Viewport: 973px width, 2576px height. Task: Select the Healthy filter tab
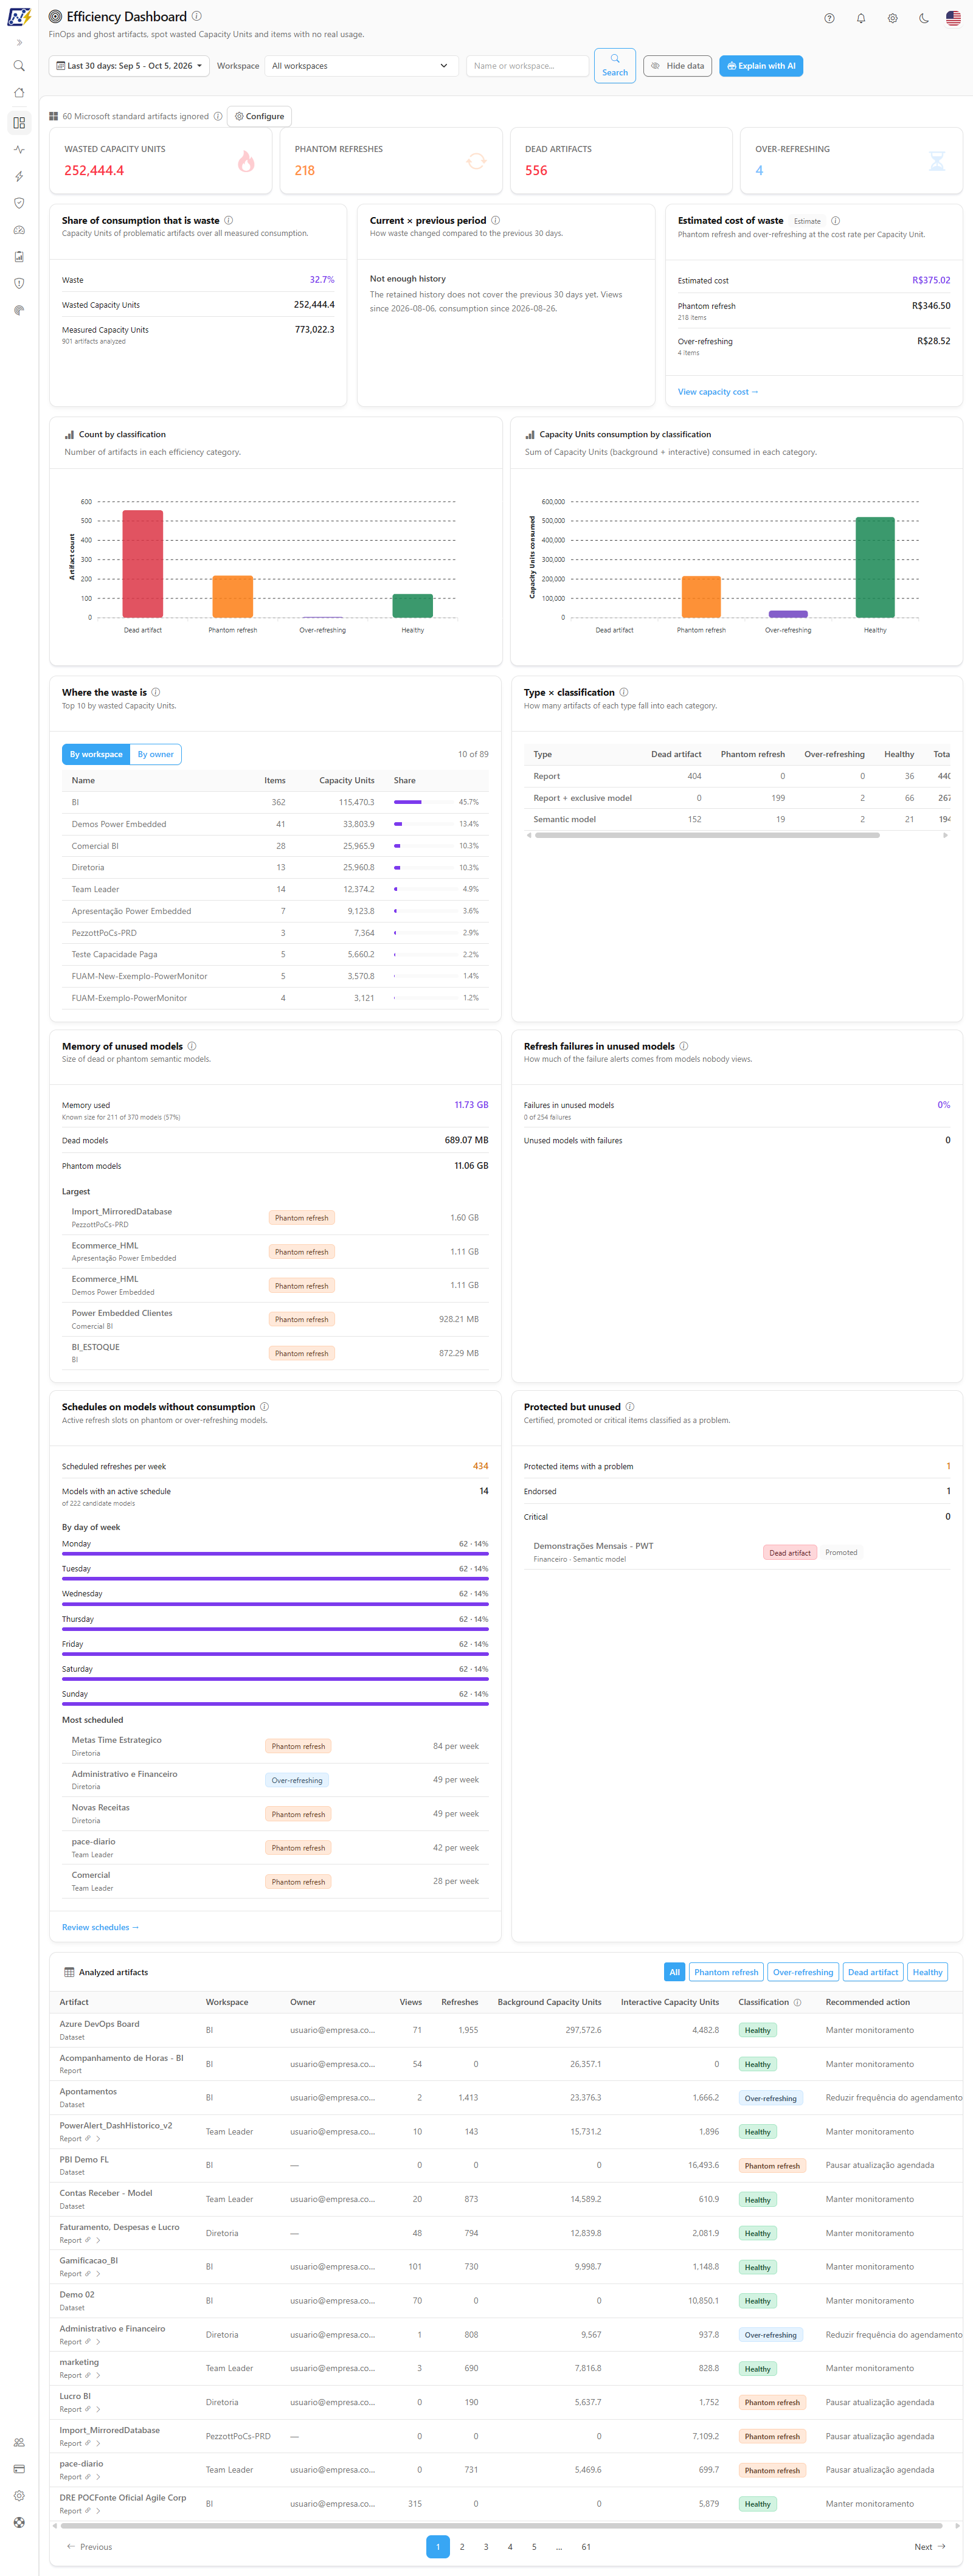pos(928,1972)
